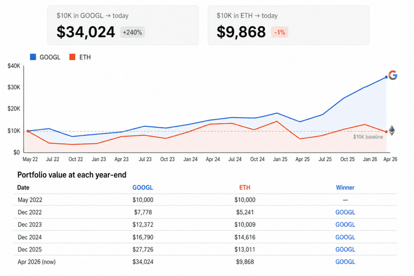The image size is (414, 276).
Task: Click the ETH legend label
Action: click(x=85, y=57)
